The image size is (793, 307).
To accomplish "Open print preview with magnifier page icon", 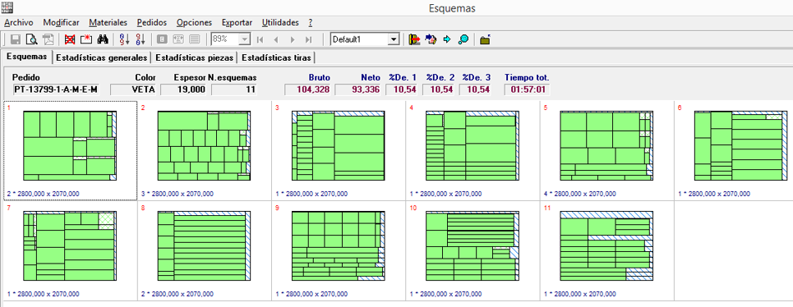I will 32,39.
